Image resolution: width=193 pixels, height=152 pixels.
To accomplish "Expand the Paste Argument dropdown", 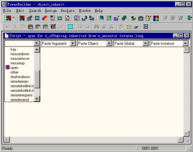I will click(x=73, y=43).
